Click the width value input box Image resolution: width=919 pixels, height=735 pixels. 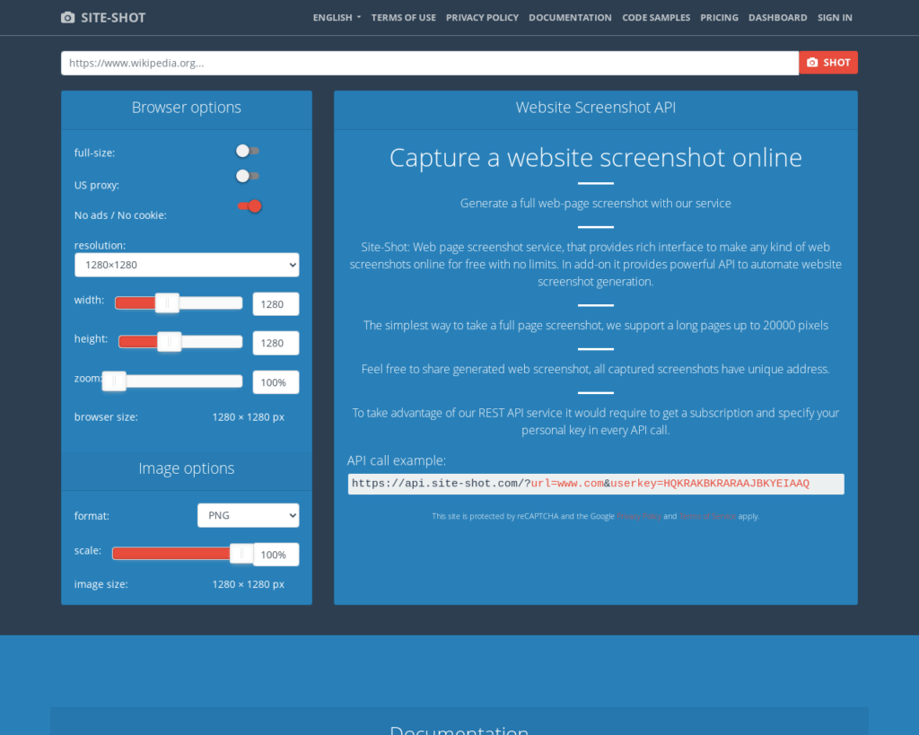coord(276,304)
